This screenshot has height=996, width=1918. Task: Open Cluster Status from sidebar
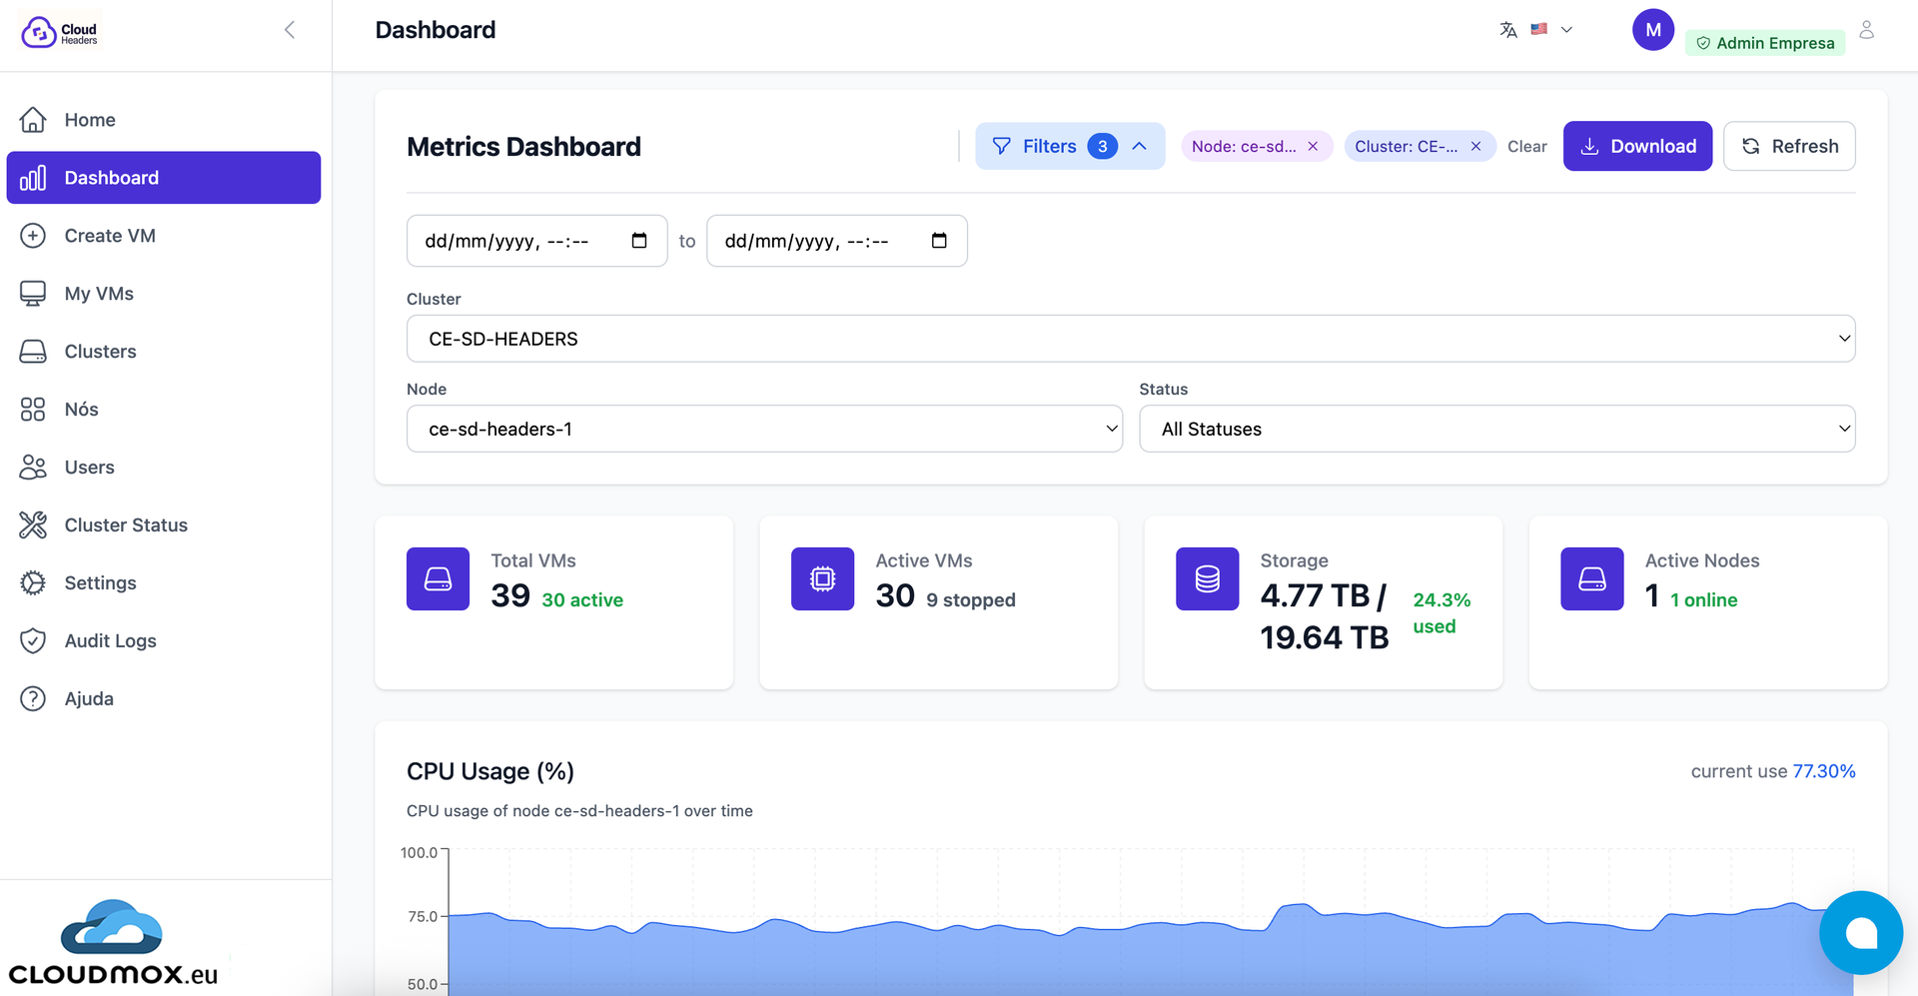126,525
